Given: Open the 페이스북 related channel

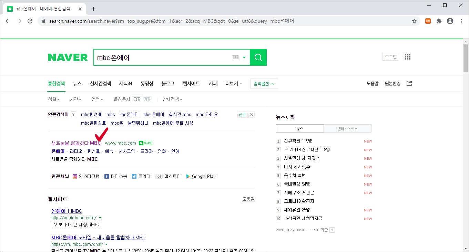Looking at the screenshot, I should point(115,176).
